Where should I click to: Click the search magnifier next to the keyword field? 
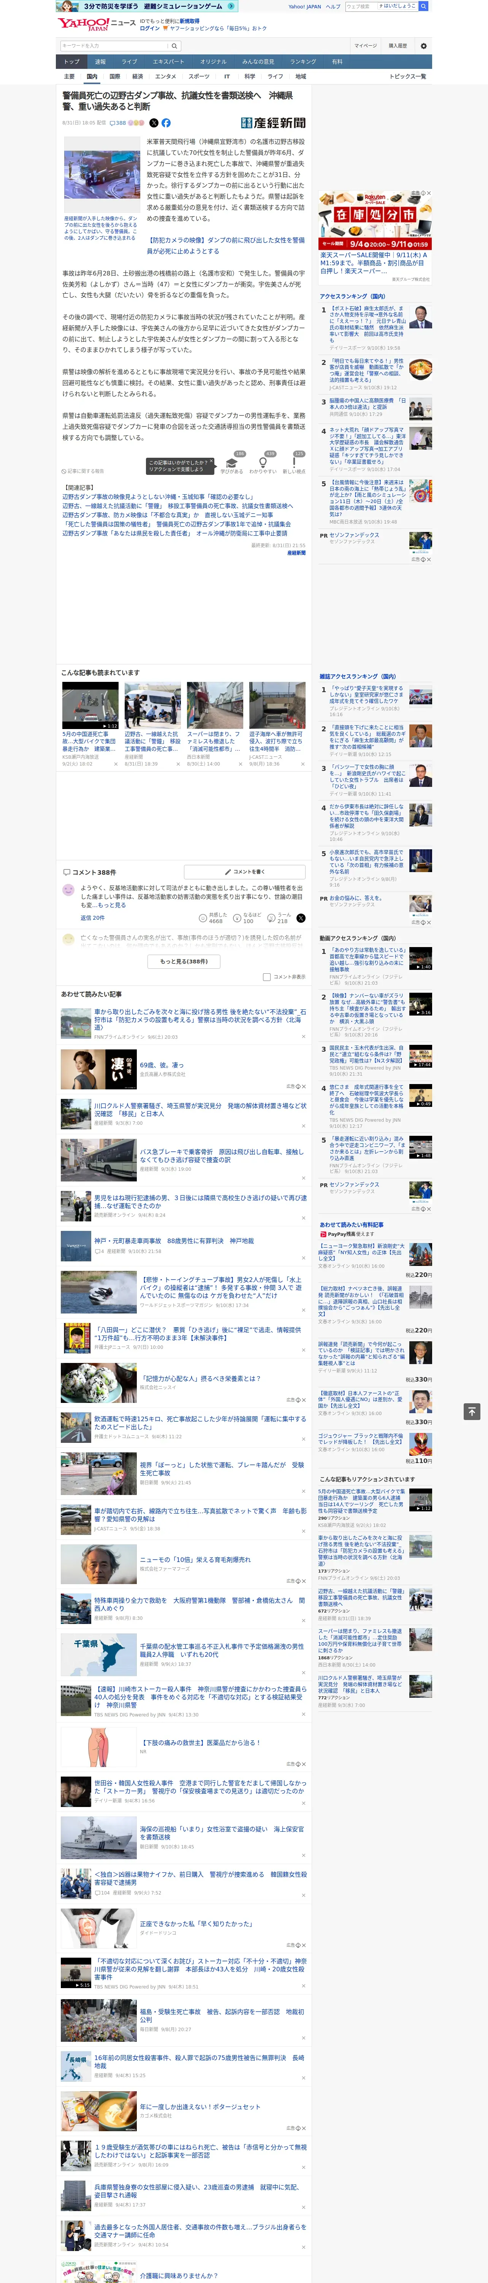(174, 46)
